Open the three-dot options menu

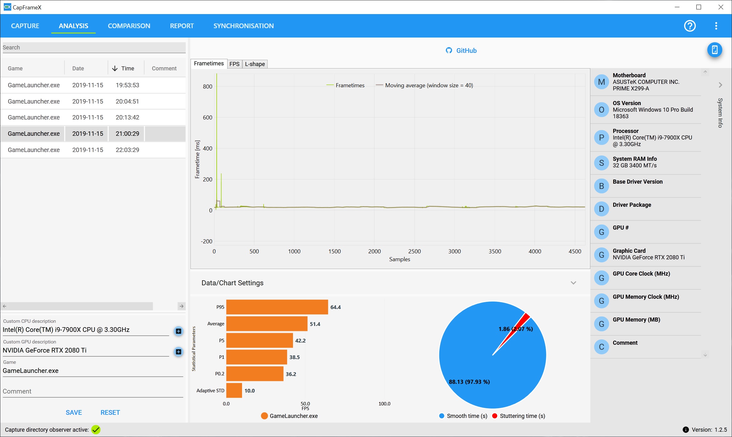[716, 26]
